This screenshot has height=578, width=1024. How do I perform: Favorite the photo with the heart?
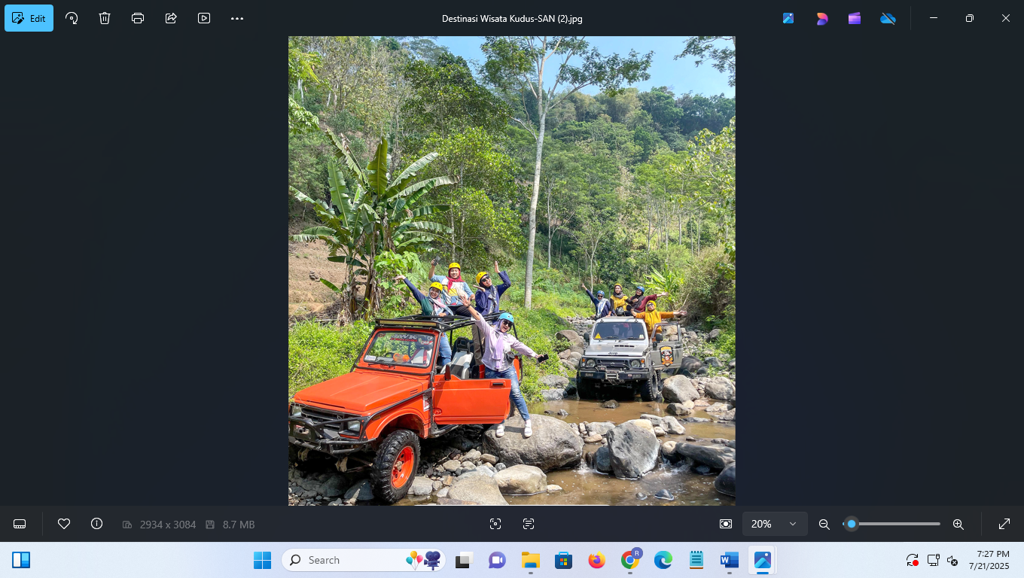pos(65,524)
